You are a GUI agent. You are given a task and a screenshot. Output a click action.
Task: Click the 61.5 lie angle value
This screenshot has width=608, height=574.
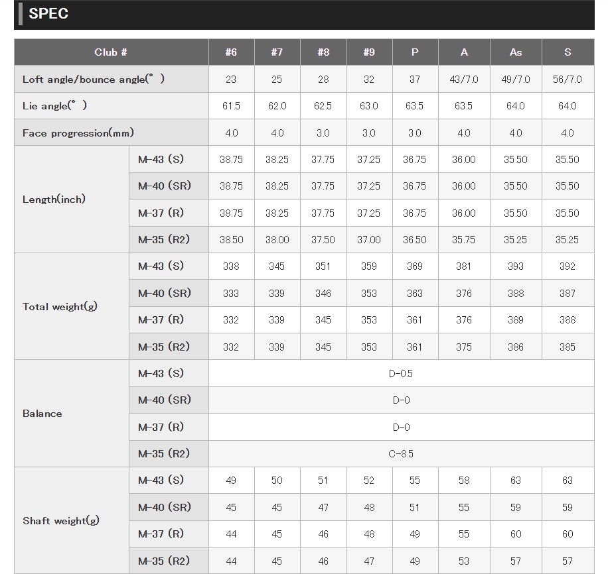point(231,106)
